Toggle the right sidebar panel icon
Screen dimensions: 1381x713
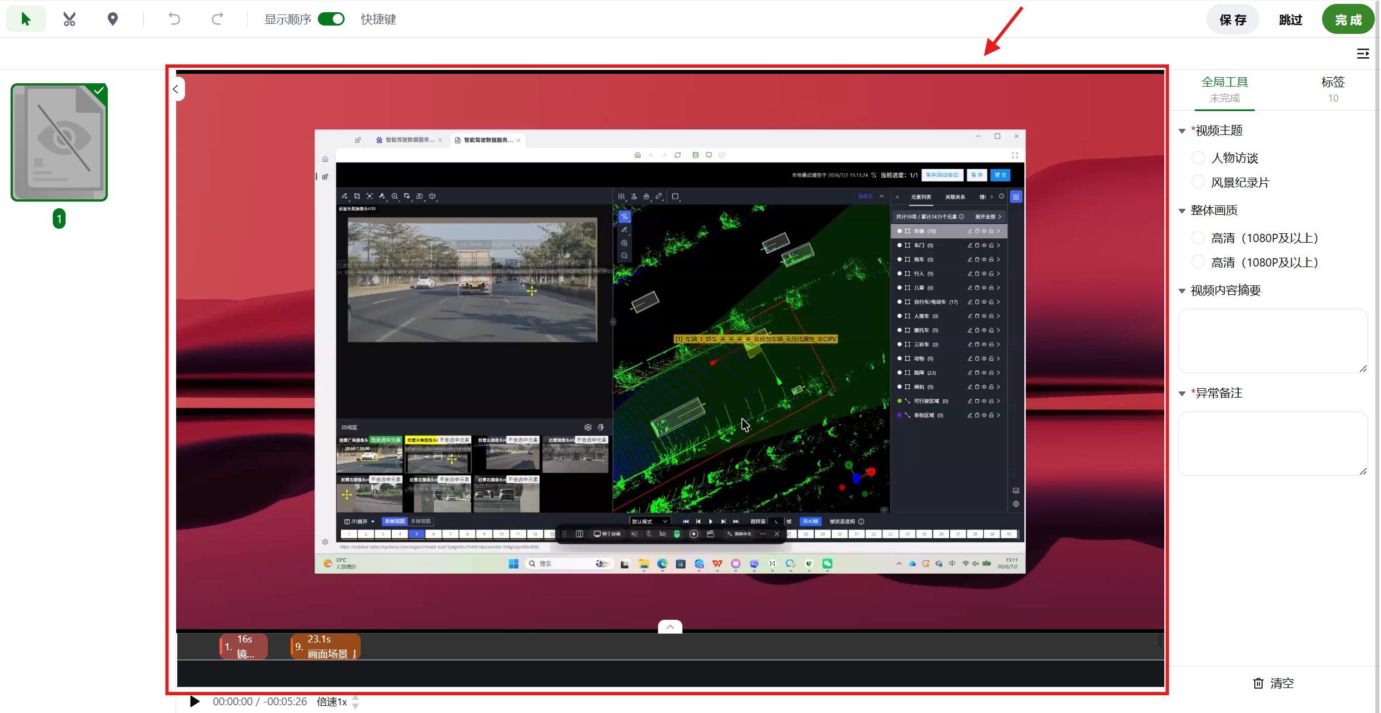1363,54
